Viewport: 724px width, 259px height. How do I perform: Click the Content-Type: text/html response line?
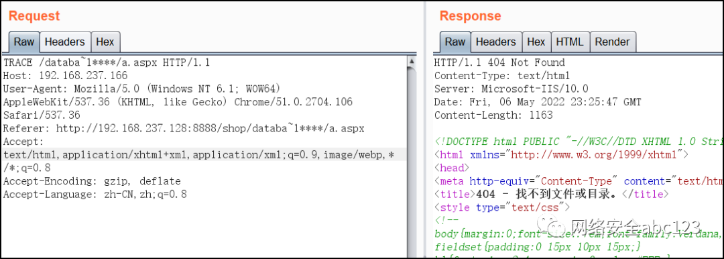point(502,75)
